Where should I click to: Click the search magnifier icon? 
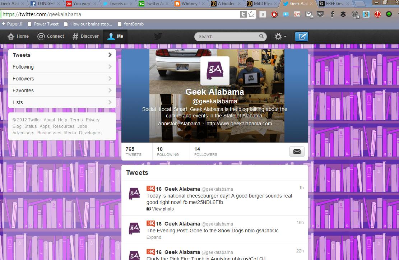point(261,36)
